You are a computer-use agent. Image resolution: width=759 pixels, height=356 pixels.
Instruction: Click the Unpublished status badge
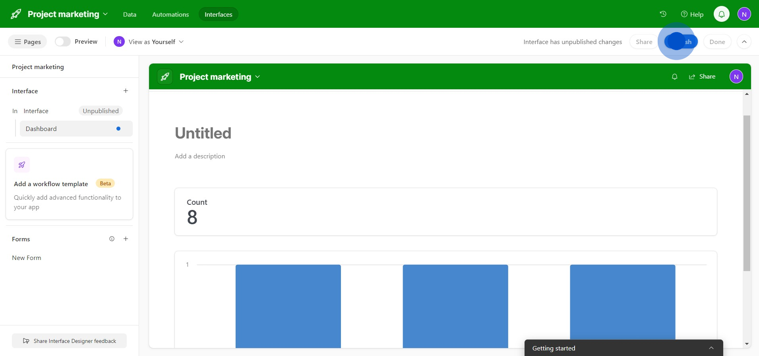coord(101,111)
